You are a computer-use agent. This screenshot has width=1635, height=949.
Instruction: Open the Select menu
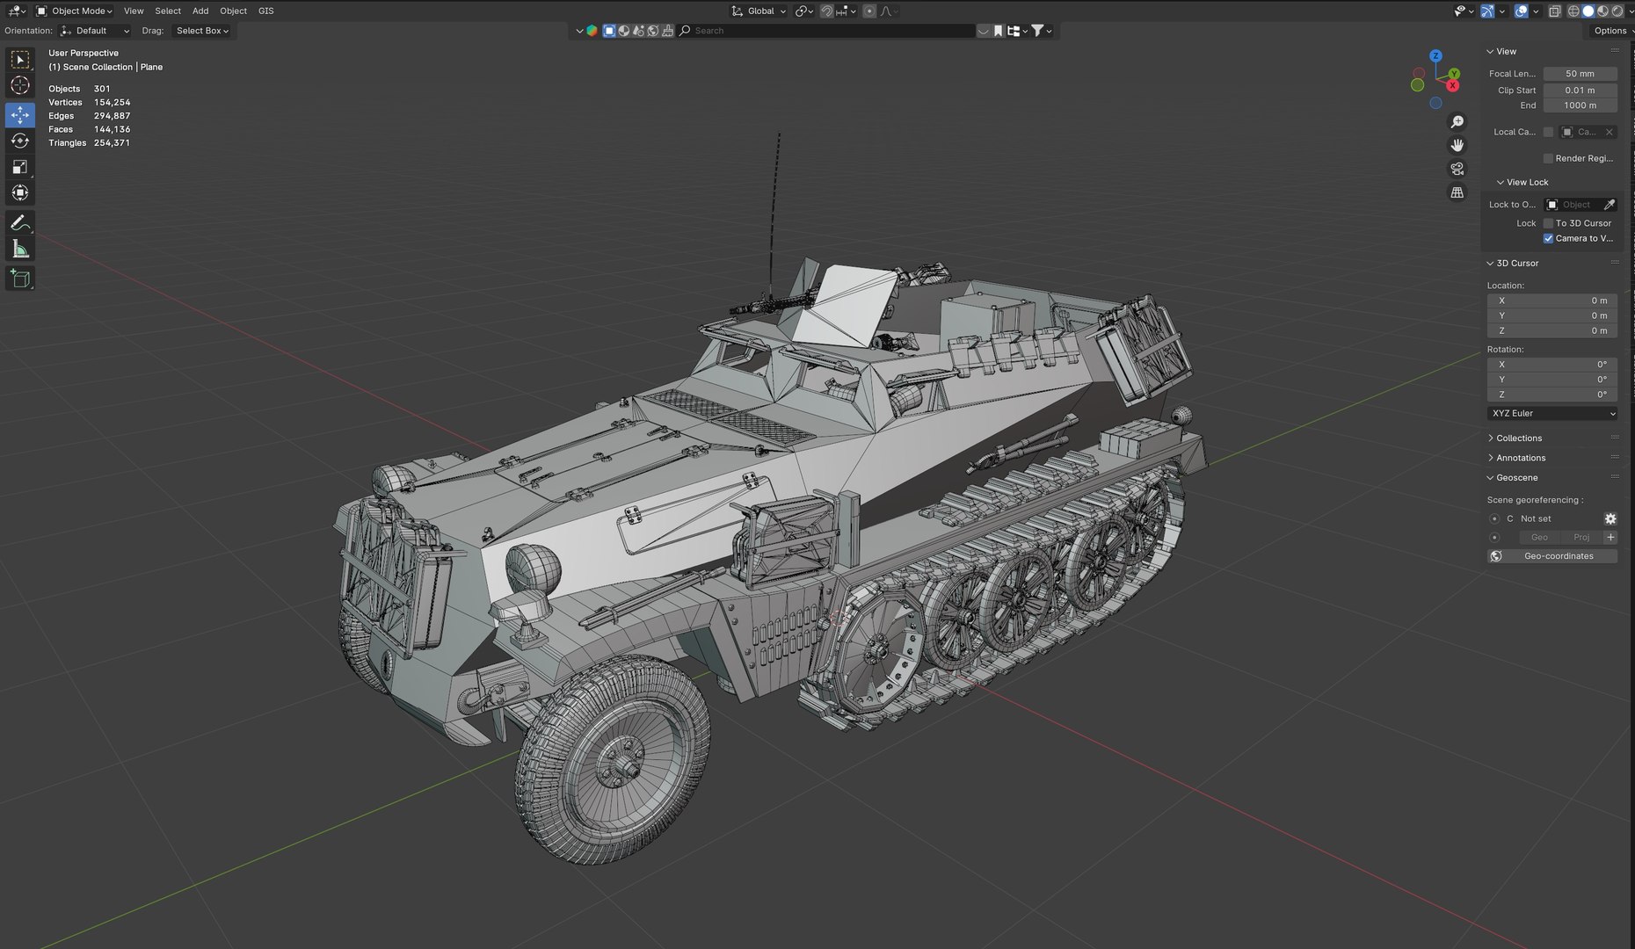pos(168,11)
